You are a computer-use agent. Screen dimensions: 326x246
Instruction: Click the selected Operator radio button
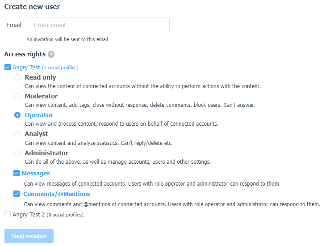coord(17,115)
